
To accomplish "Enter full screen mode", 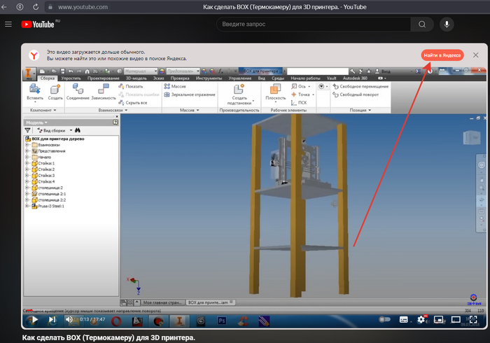I will click(x=473, y=320).
